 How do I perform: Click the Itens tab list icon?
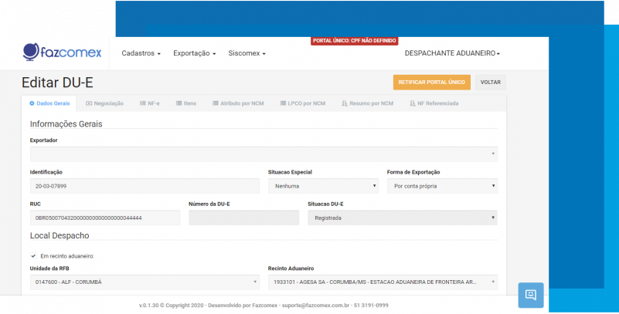179,103
